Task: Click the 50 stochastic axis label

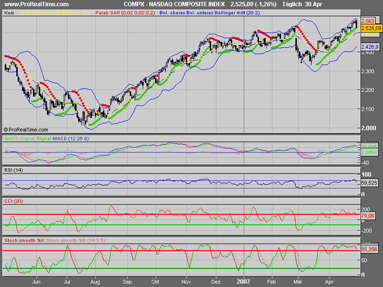Action: (364, 260)
